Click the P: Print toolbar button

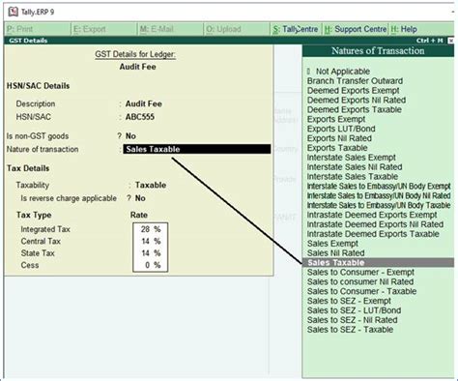(38, 29)
